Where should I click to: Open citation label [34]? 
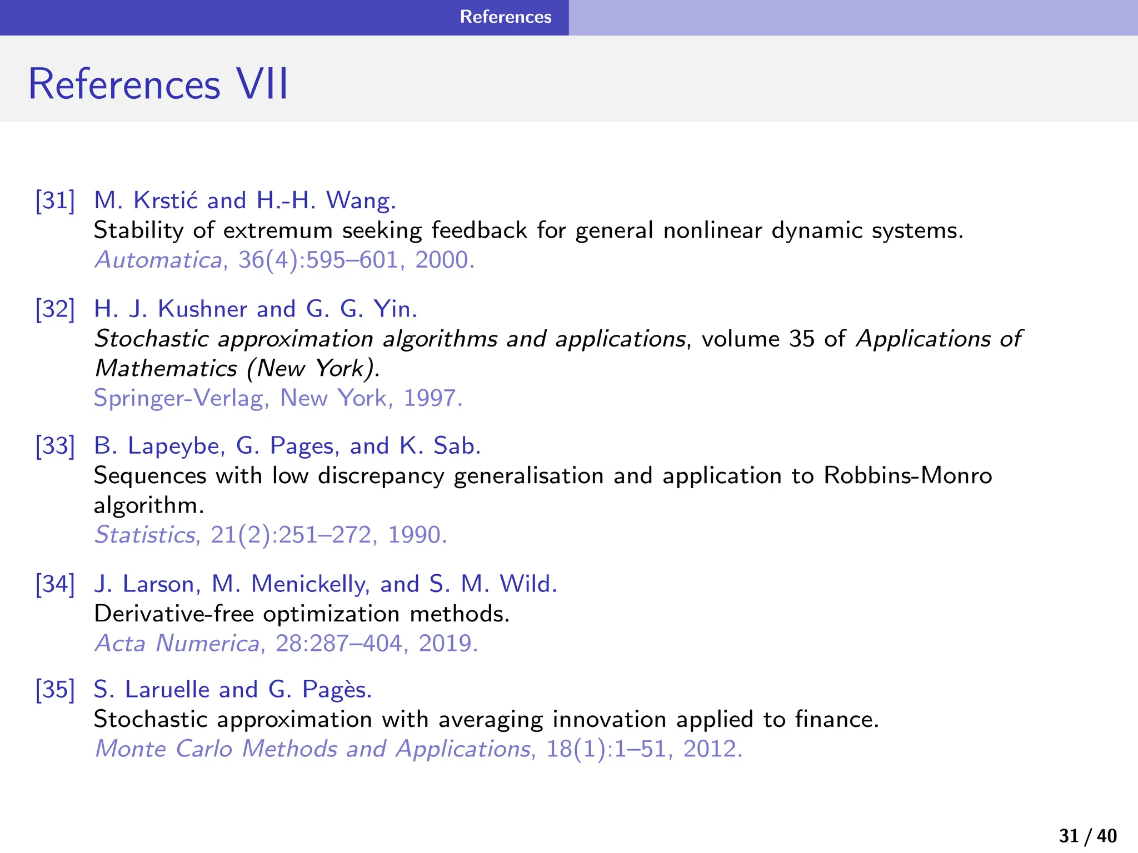click(55, 584)
